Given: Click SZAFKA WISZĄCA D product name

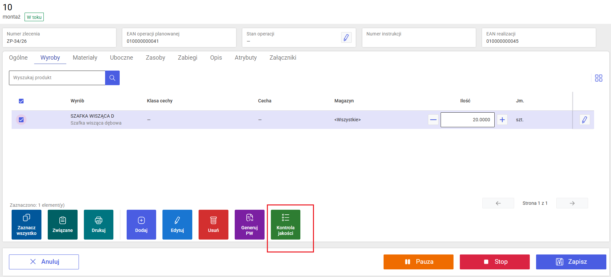Looking at the screenshot, I should pyautogui.click(x=92, y=116).
